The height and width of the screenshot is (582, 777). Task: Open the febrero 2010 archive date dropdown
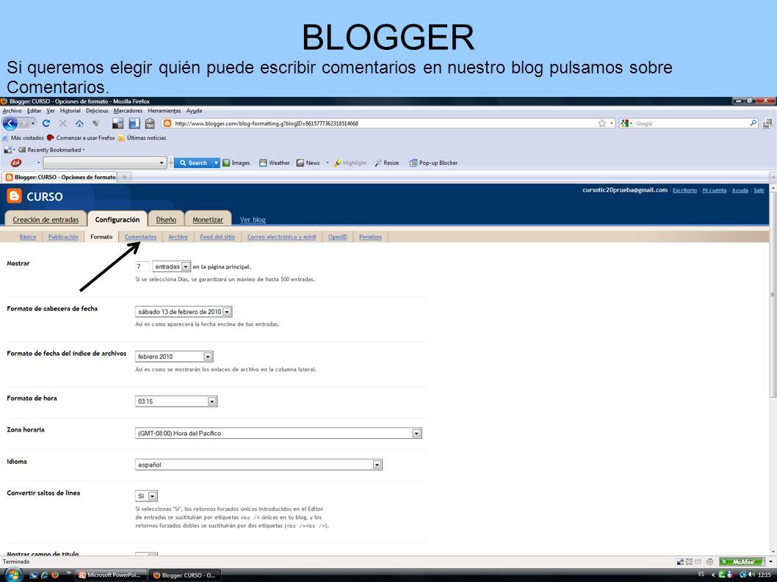point(174,356)
